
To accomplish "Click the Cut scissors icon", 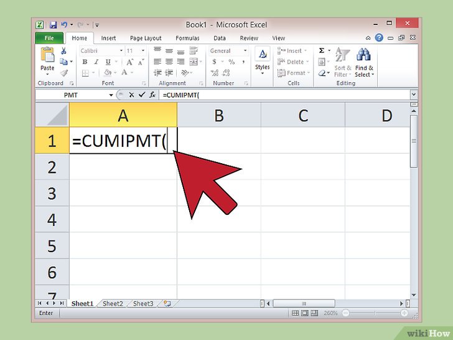I will 63,51.
